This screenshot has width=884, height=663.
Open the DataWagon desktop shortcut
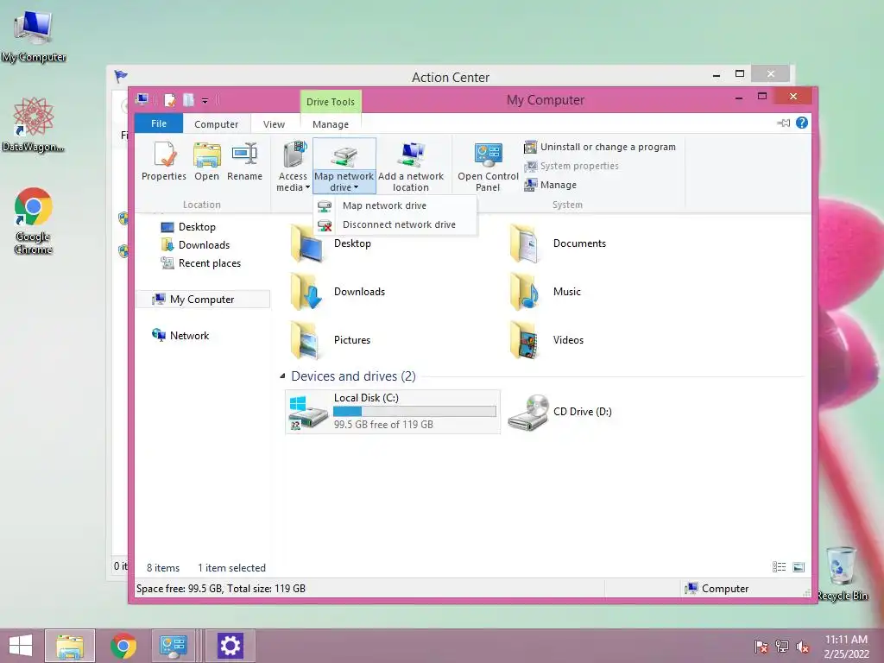[x=34, y=124]
